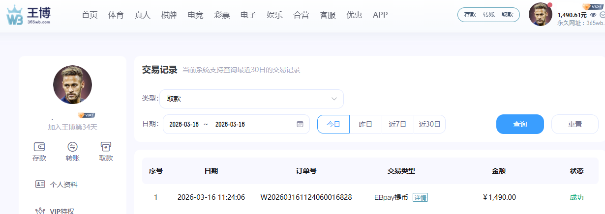Expand the 类型 dropdown showing 取款
This screenshot has width=605, height=214.
point(251,99)
